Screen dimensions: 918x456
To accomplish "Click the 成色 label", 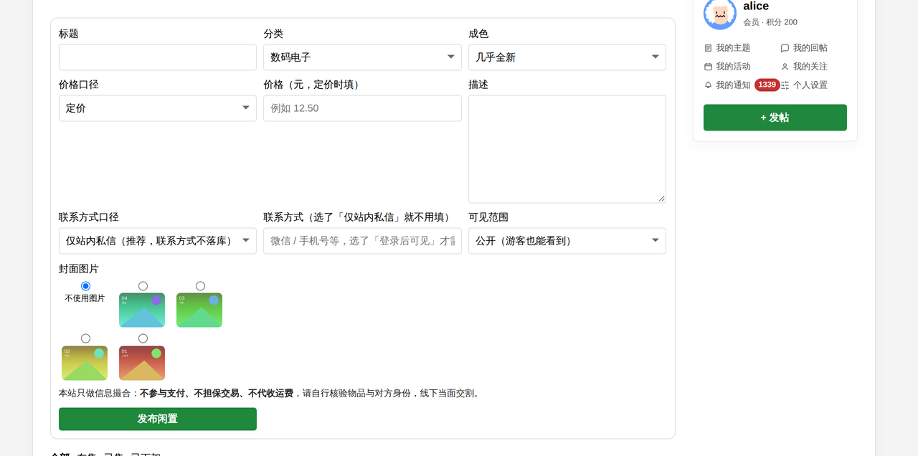I will click(478, 34).
